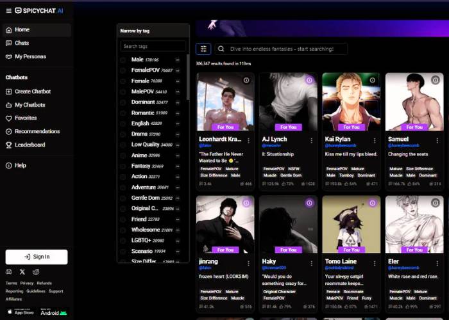Open the Privacy footer link
This screenshot has height=320, width=449.
click(27, 283)
